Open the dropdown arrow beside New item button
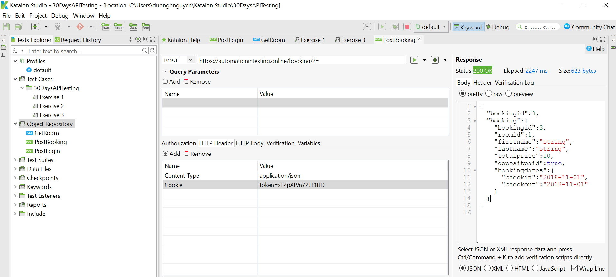This screenshot has height=277, width=616. (x=46, y=27)
